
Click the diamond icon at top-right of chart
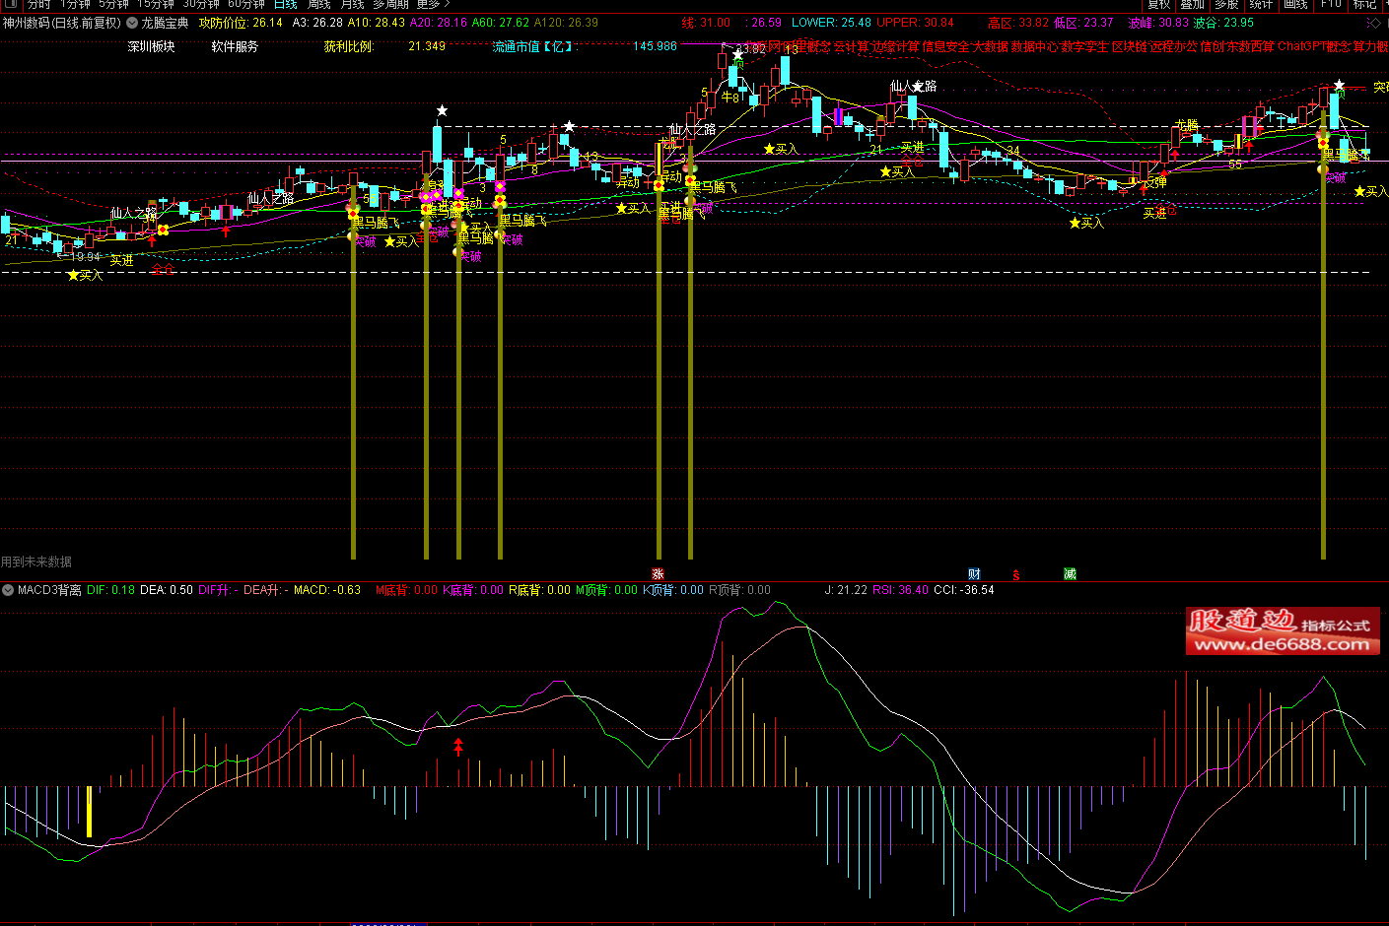tap(1374, 23)
